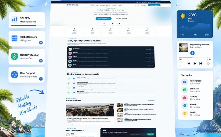Open the All articles link
This screenshot has height=137, width=221.
151,100
